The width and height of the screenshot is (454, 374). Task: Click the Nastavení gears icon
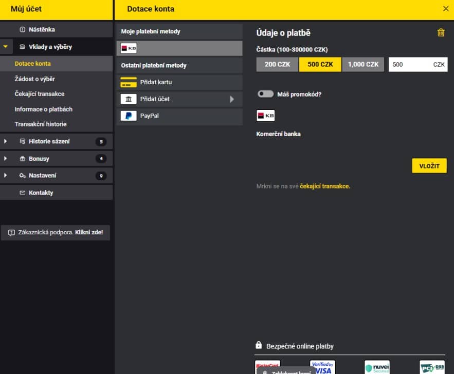click(x=22, y=176)
